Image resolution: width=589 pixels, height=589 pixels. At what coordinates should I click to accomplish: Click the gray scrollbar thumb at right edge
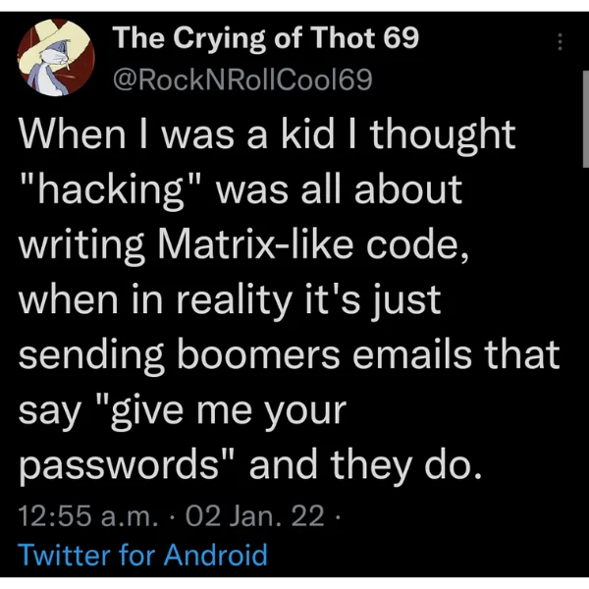pyautogui.click(x=586, y=119)
